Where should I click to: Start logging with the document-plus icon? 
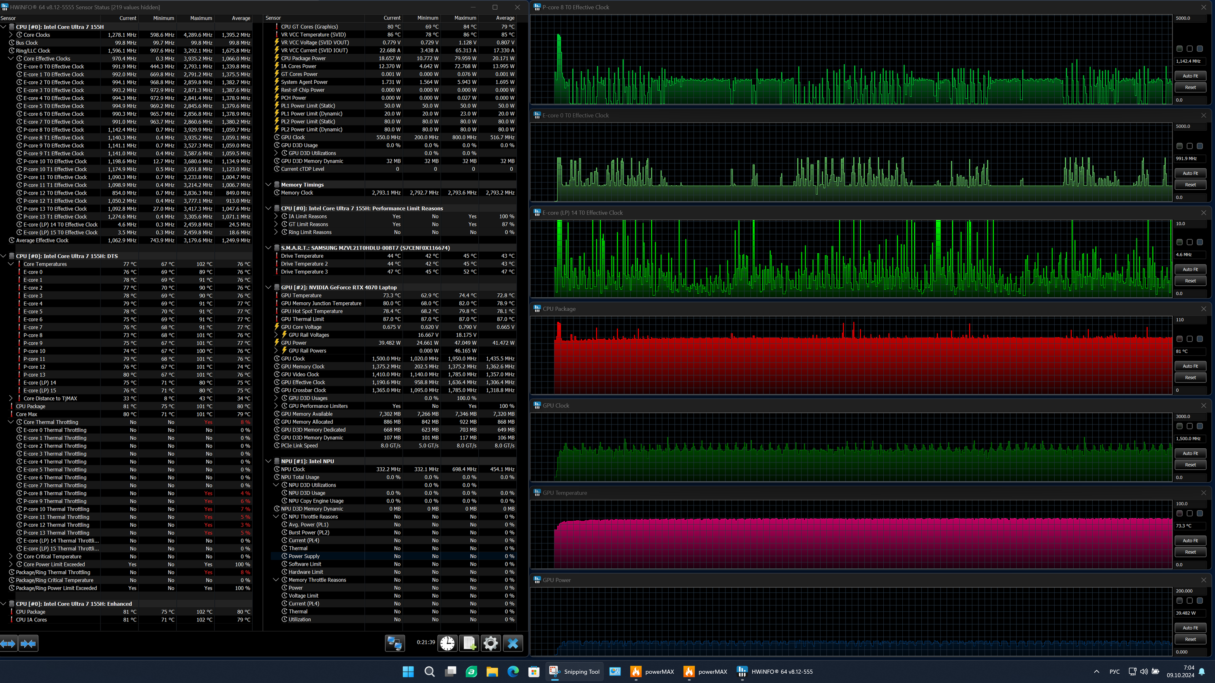point(469,643)
